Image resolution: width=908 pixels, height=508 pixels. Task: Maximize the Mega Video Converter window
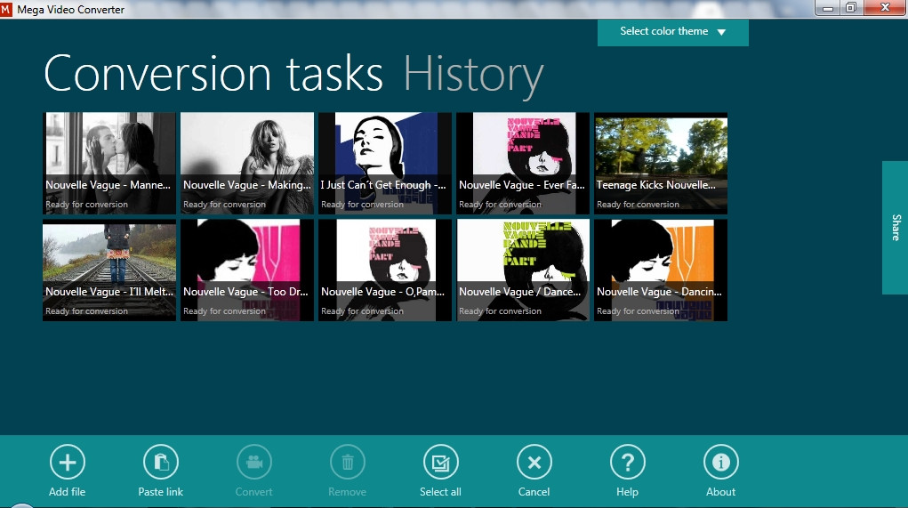coord(851,7)
